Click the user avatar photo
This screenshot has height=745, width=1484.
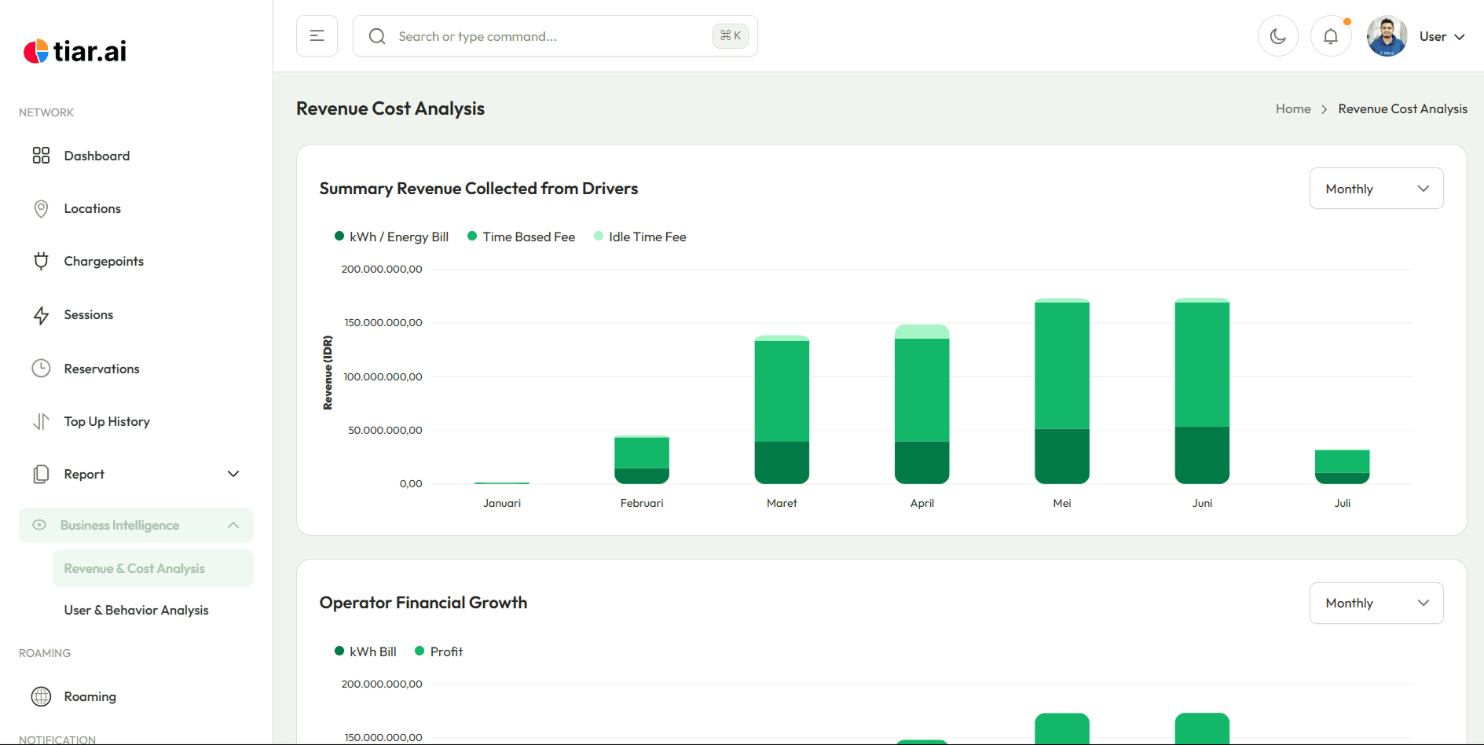pos(1387,36)
